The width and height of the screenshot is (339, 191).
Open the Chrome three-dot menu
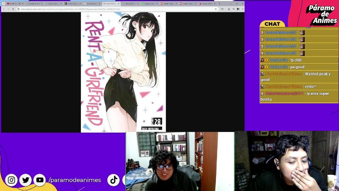tap(242, 9)
